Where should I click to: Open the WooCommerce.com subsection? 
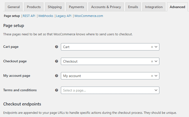click(88, 16)
